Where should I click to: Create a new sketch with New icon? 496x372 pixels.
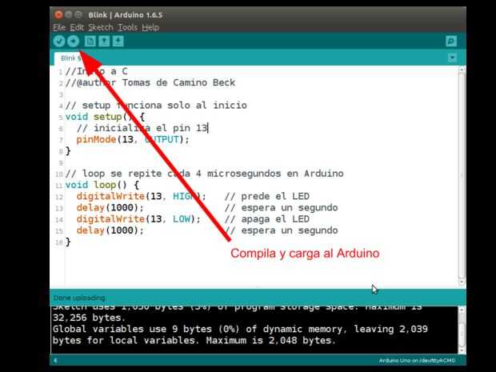pos(90,41)
